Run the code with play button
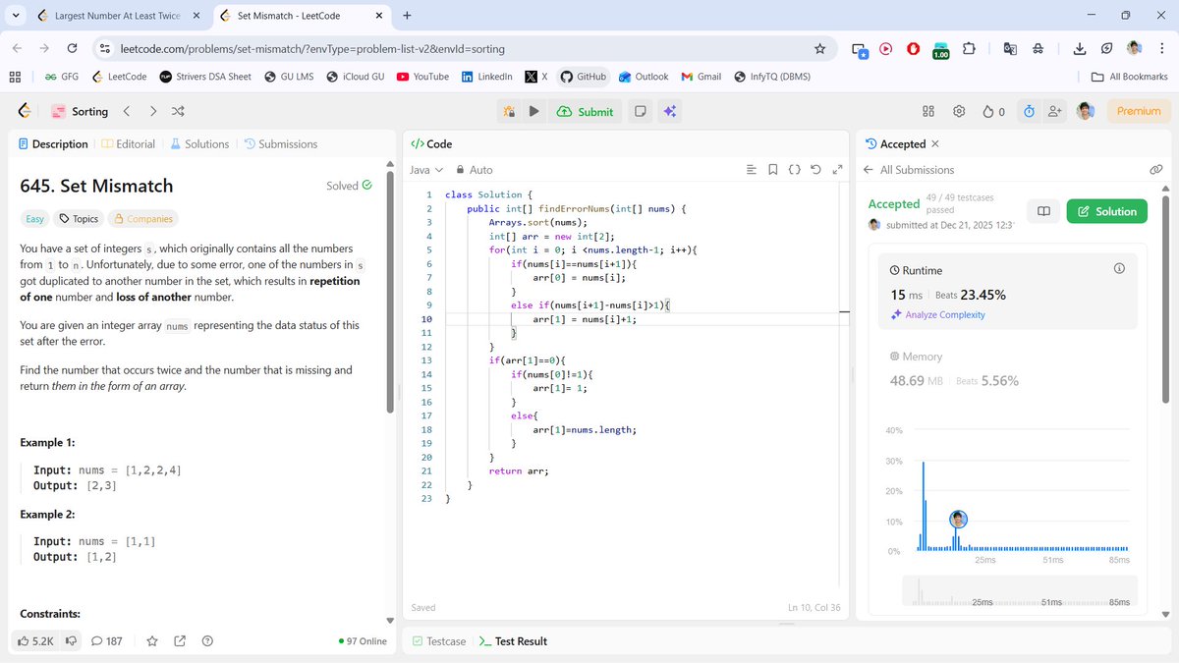The image size is (1179, 663). (533, 111)
